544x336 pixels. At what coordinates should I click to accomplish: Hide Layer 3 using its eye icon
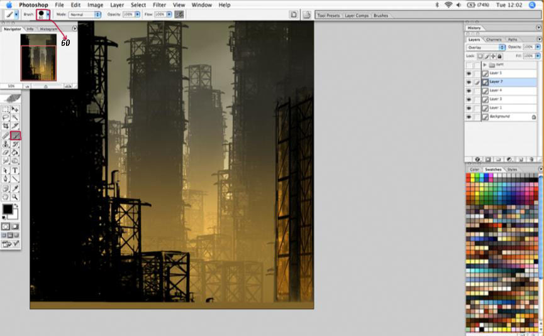click(469, 99)
